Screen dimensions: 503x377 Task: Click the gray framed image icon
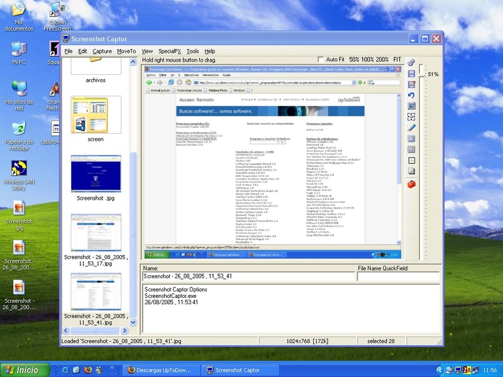tap(411, 150)
